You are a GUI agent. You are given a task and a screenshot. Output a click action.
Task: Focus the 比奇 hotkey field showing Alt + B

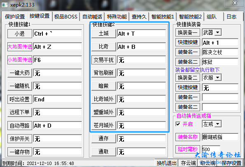tap(141, 47)
